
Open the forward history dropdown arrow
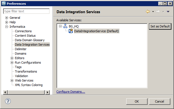click(163, 11)
